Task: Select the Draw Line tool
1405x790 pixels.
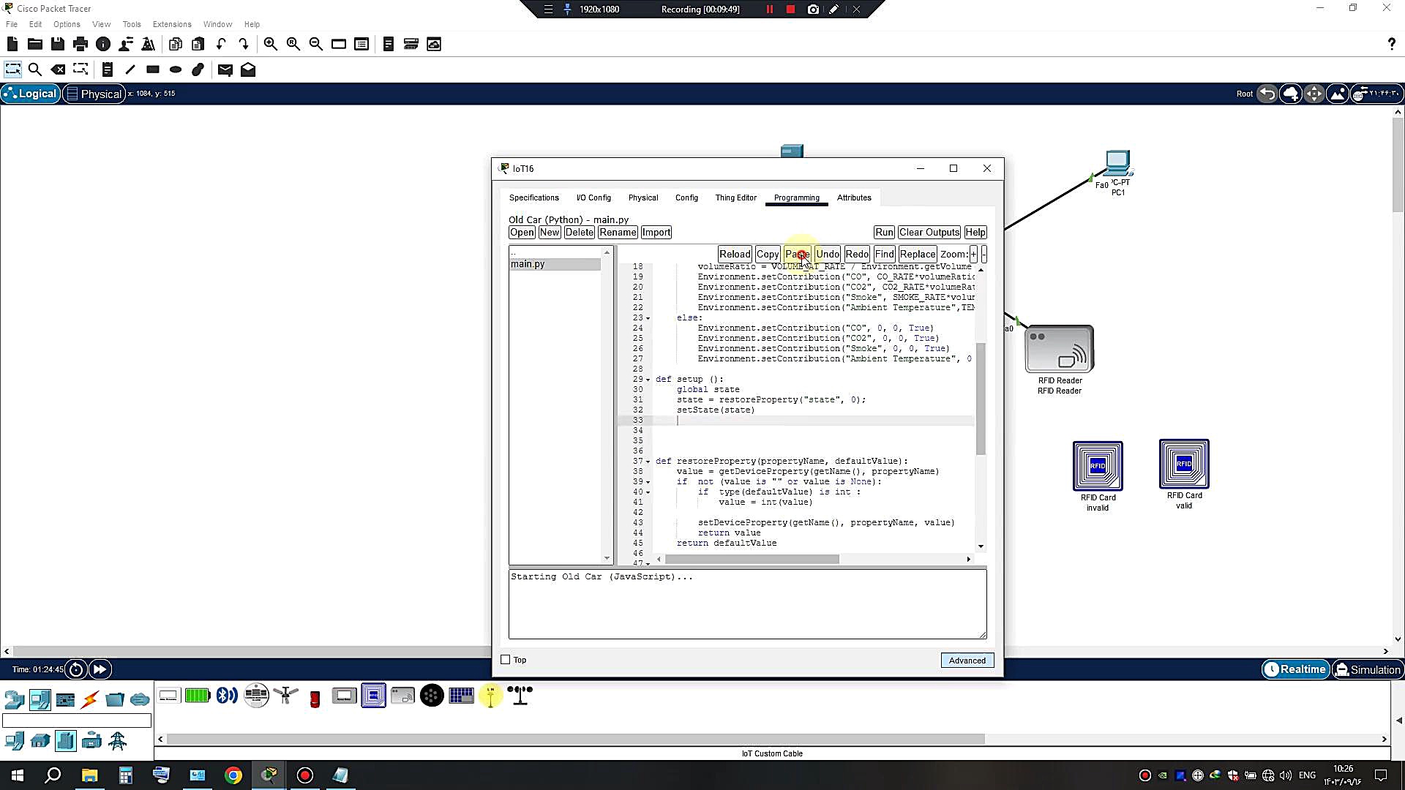Action: point(130,69)
